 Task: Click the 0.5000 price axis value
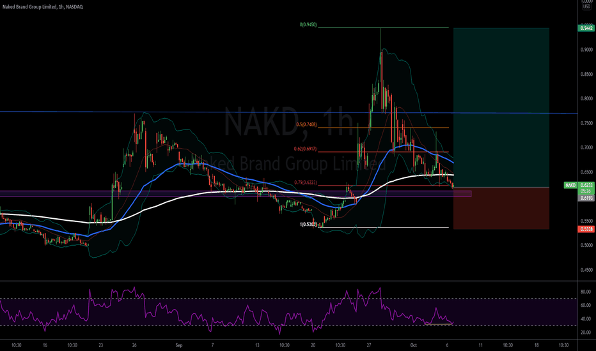pyautogui.click(x=586, y=246)
